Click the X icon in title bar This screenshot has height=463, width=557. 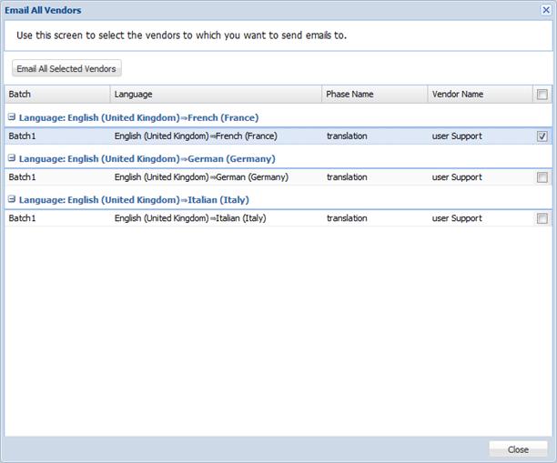point(546,10)
